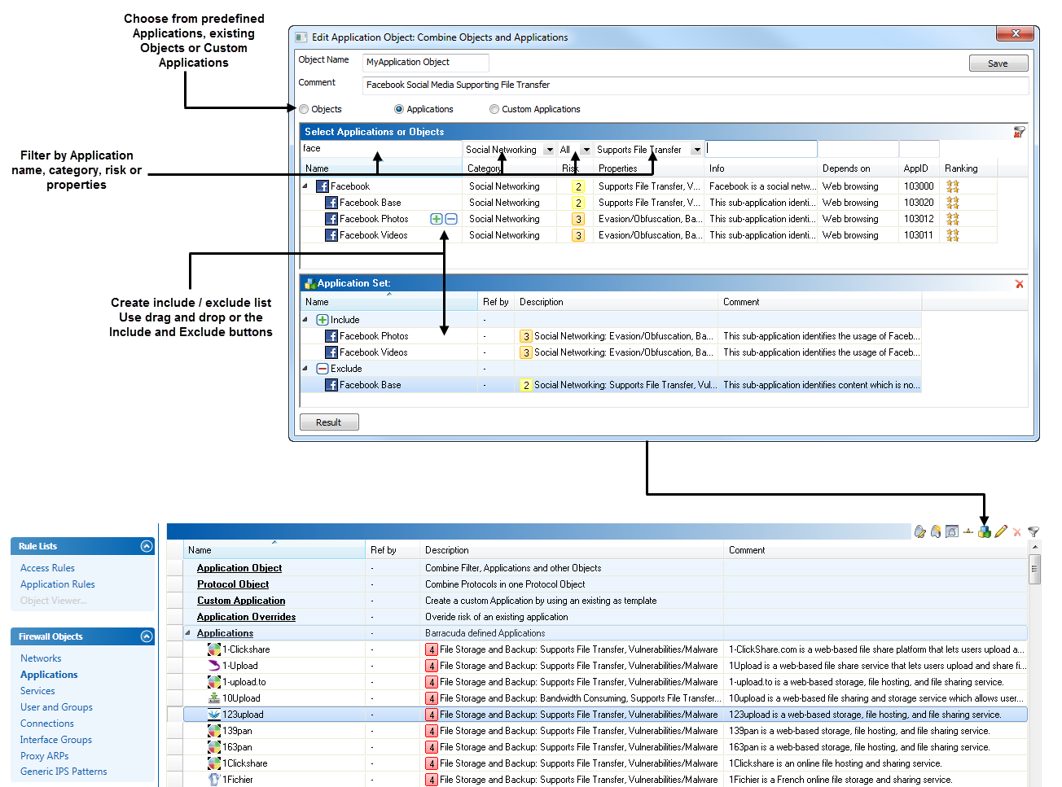
Task: Select the Objects radio button
Action: coord(304,109)
